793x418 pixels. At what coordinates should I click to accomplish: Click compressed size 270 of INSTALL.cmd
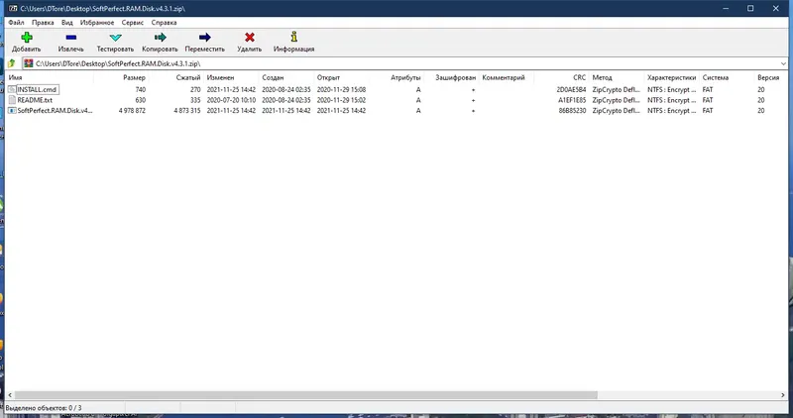(x=195, y=89)
